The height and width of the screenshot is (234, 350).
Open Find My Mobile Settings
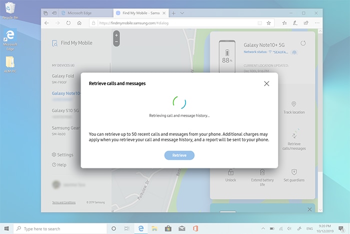click(62, 155)
